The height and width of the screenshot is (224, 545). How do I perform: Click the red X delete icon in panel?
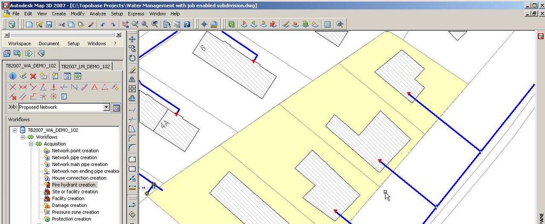33,76
